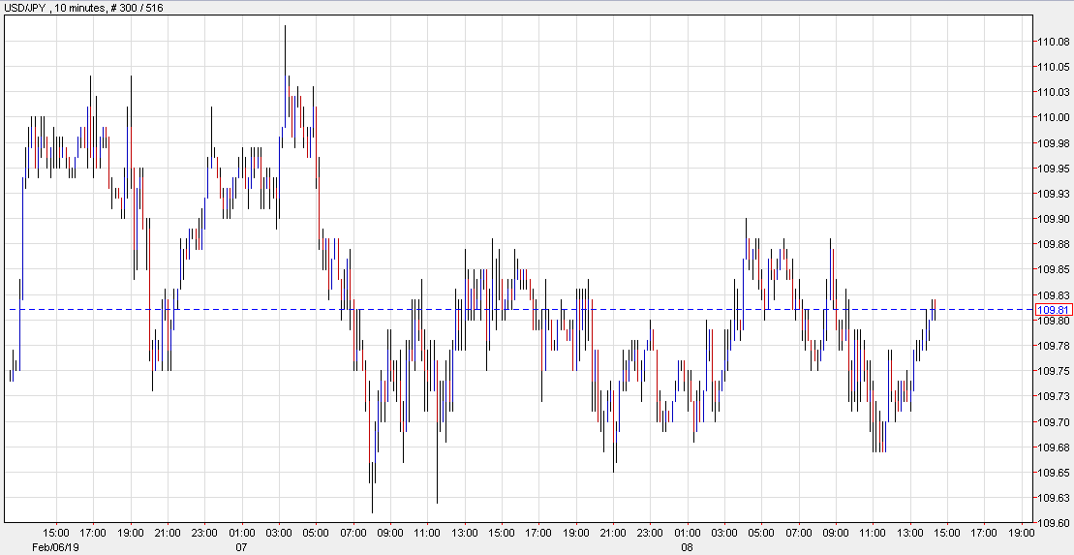Click the 05:00 time label on day 08
1074x555 pixels.
pyautogui.click(x=761, y=533)
